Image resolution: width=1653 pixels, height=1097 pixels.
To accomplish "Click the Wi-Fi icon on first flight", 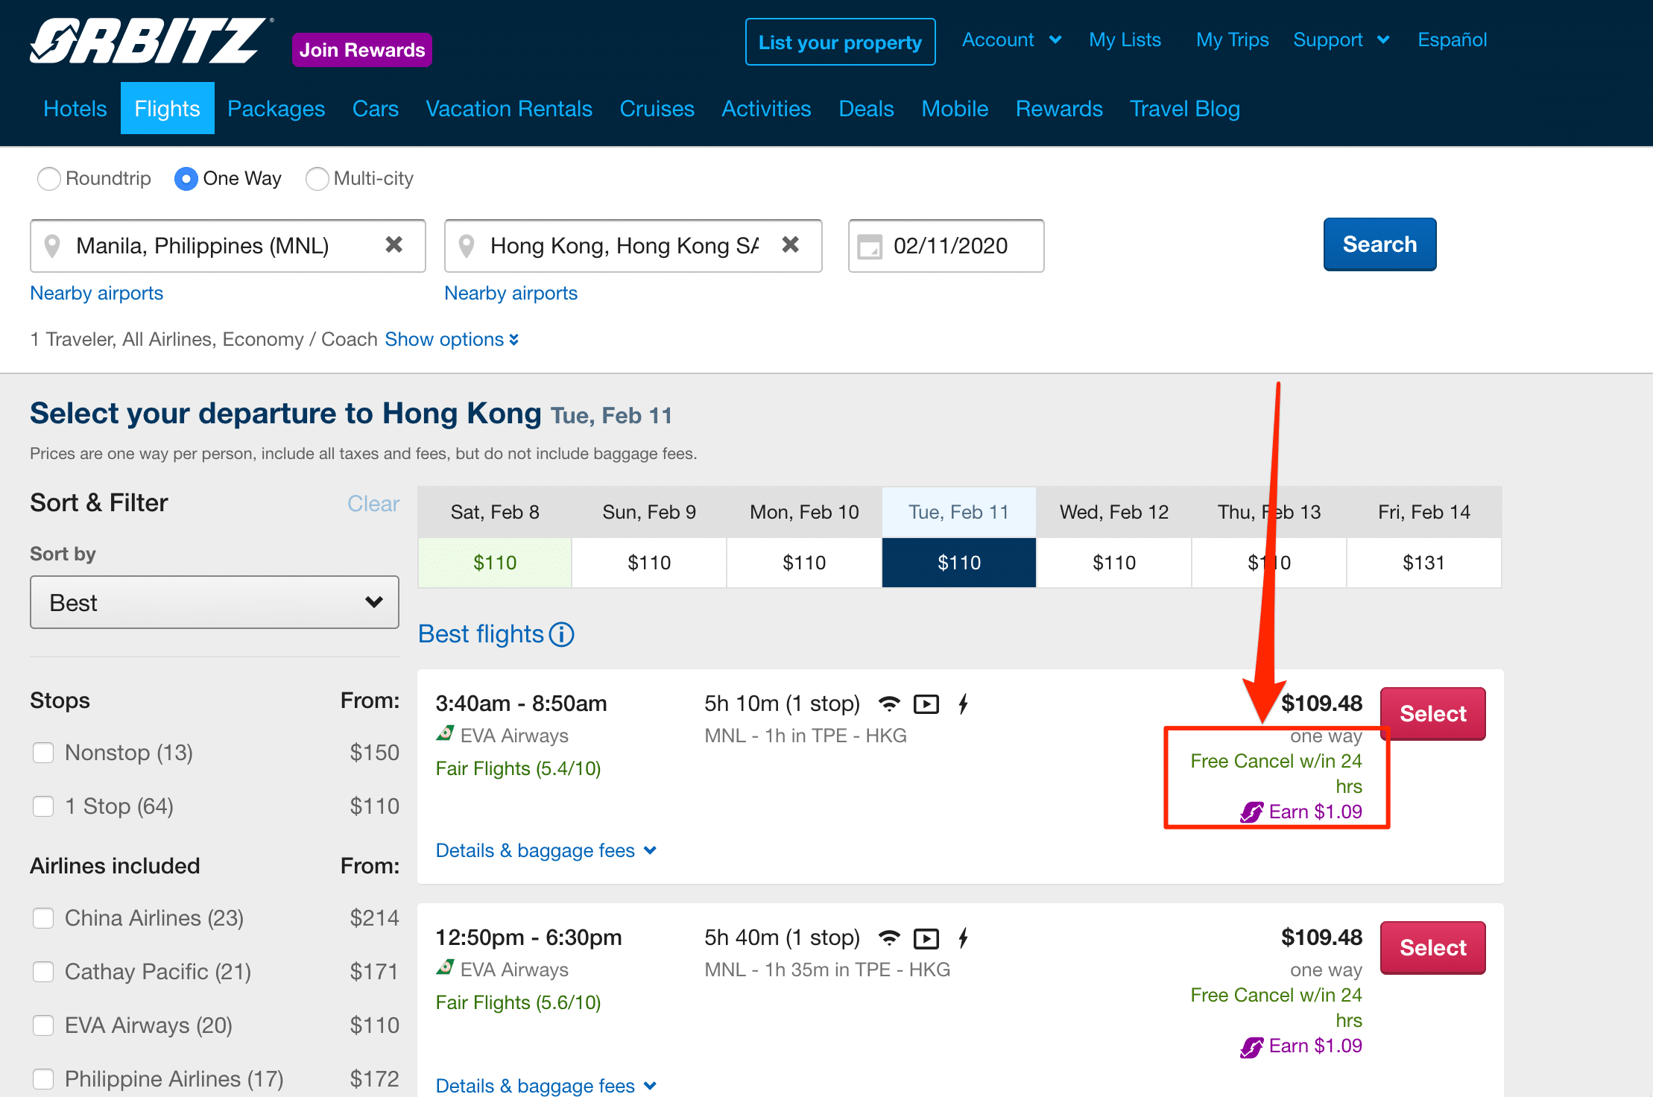I will 888,704.
